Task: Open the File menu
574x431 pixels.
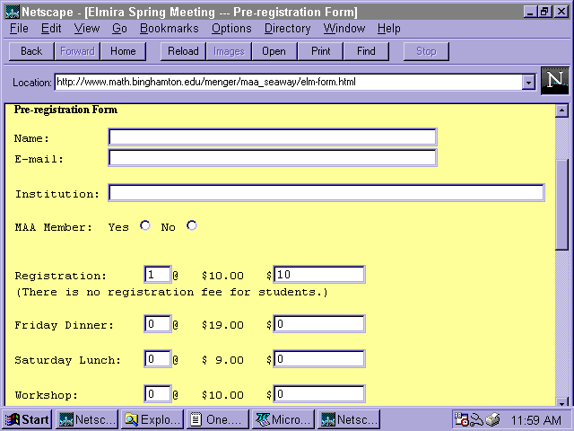Action: (x=19, y=29)
